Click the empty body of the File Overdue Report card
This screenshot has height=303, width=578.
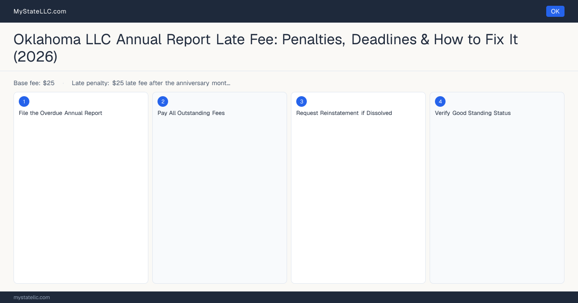click(81, 200)
